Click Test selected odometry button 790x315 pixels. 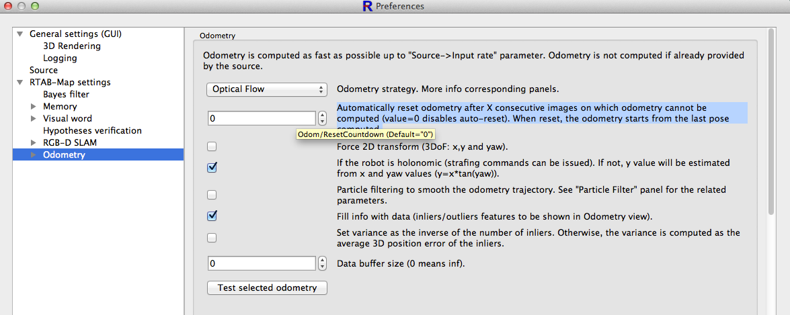coord(267,288)
